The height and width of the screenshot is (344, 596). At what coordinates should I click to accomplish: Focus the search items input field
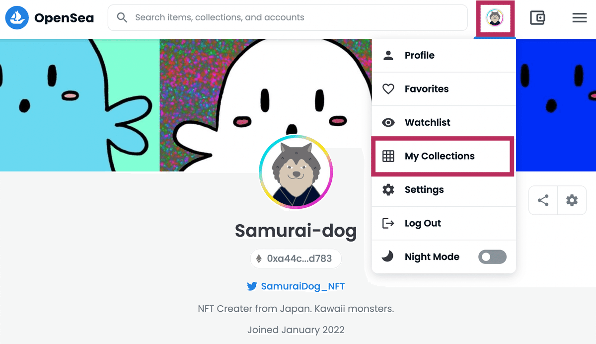click(288, 17)
